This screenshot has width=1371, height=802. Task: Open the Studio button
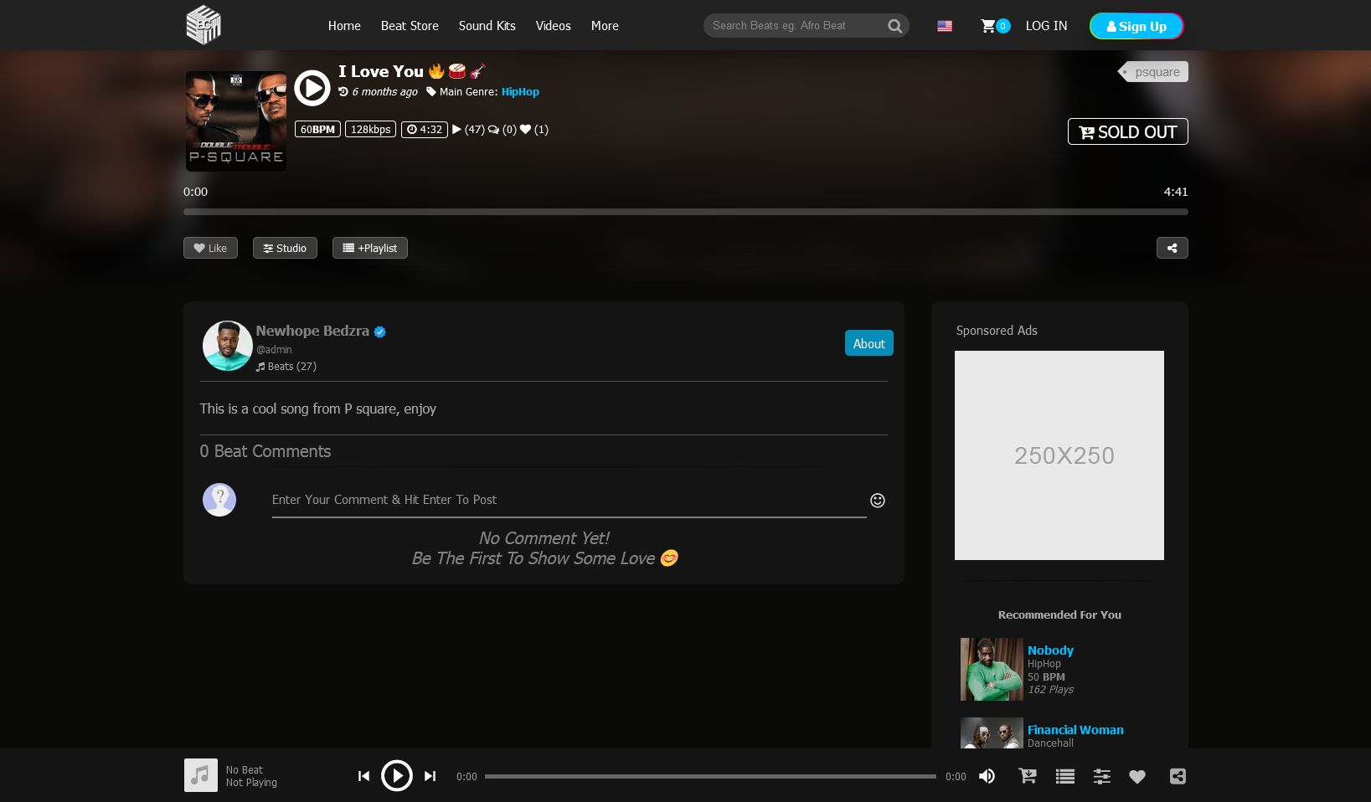point(285,248)
